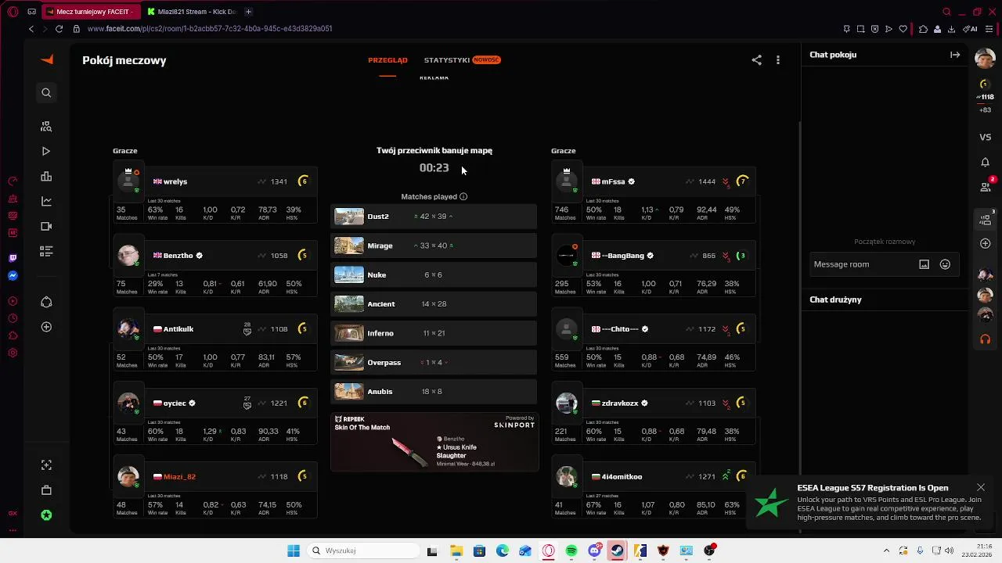Open player Benztho profile
This screenshot has height=563, width=1002.
pyautogui.click(x=178, y=256)
